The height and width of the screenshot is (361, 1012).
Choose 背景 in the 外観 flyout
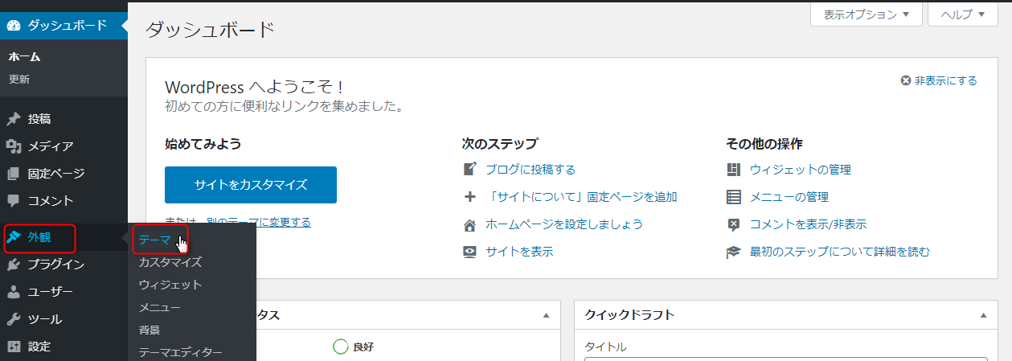point(150,330)
